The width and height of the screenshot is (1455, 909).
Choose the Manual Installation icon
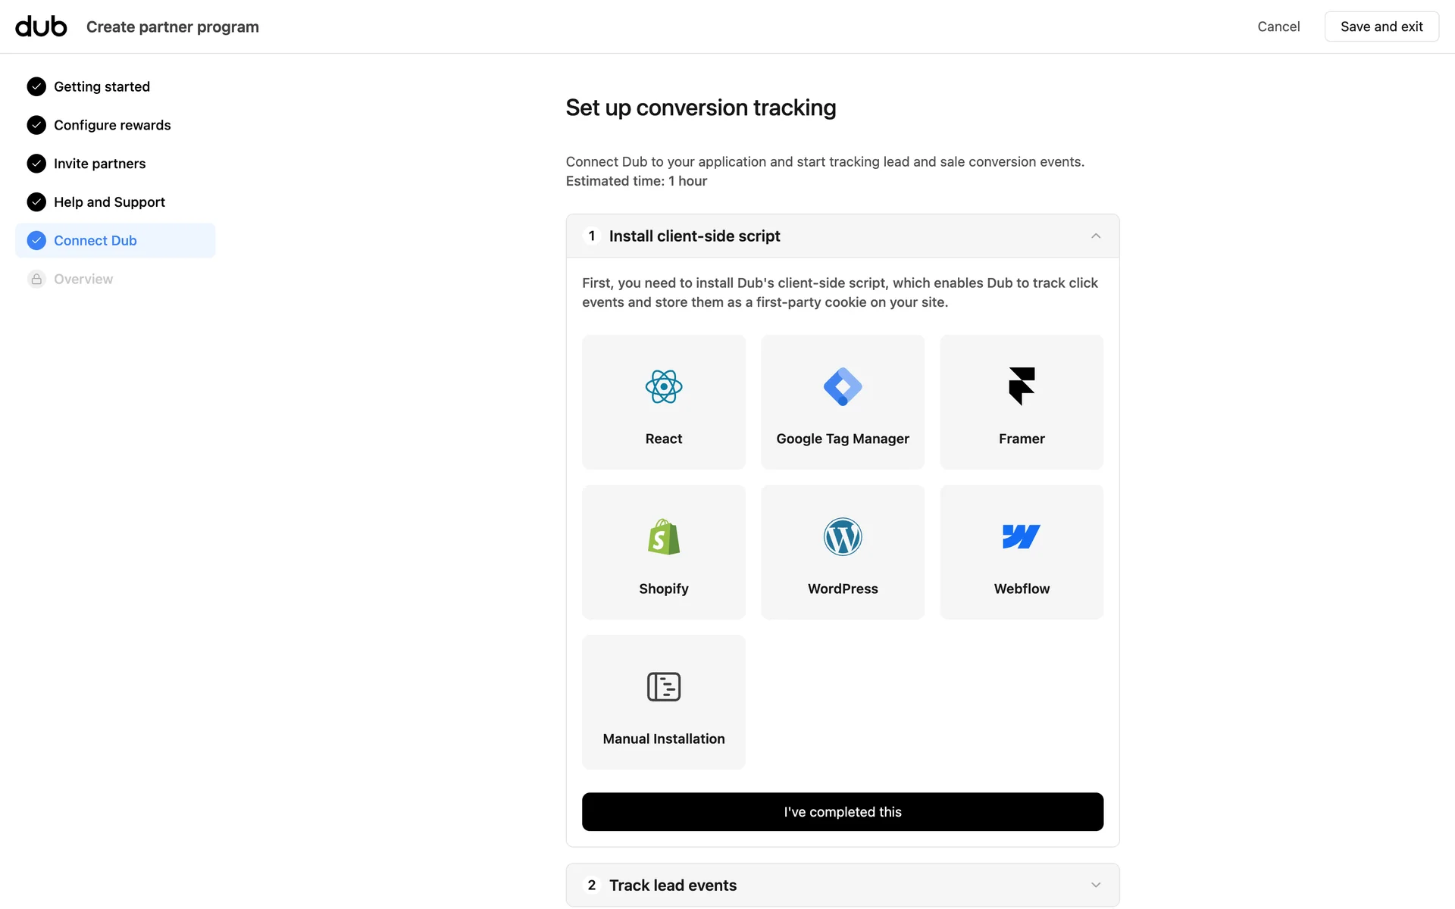[x=664, y=687]
